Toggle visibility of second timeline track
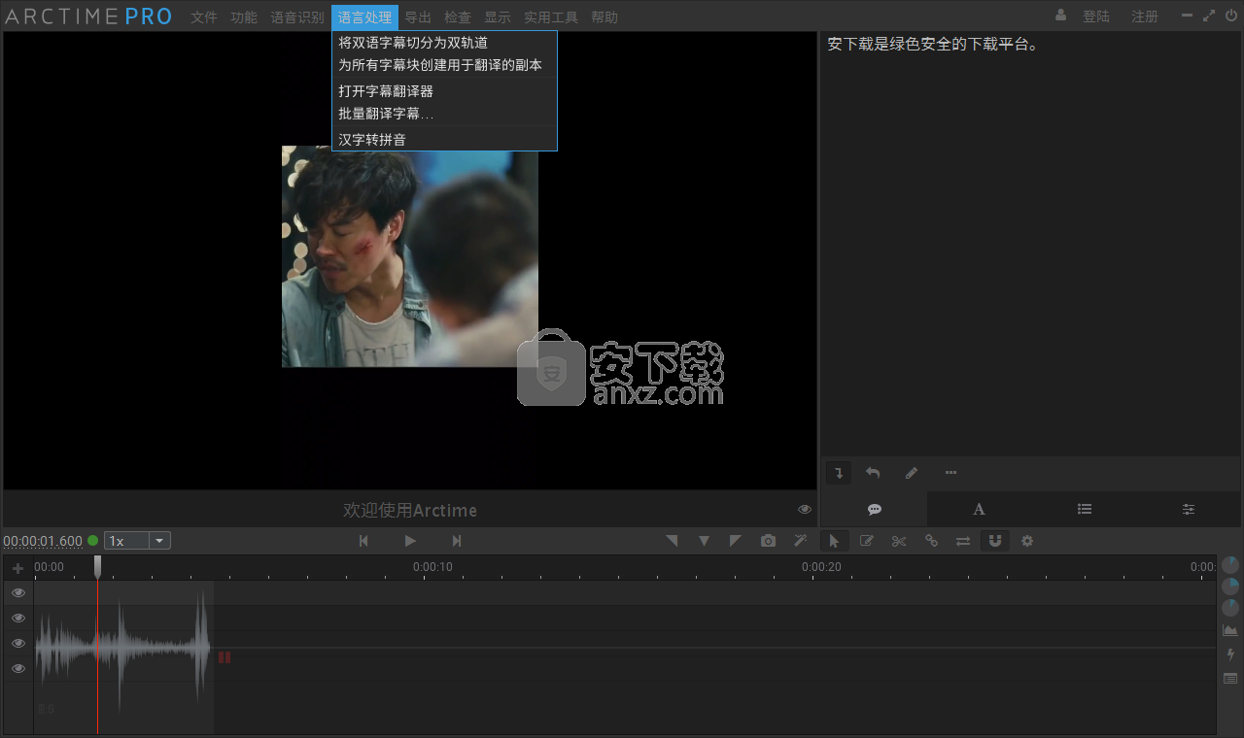The image size is (1244, 738). 17,618
